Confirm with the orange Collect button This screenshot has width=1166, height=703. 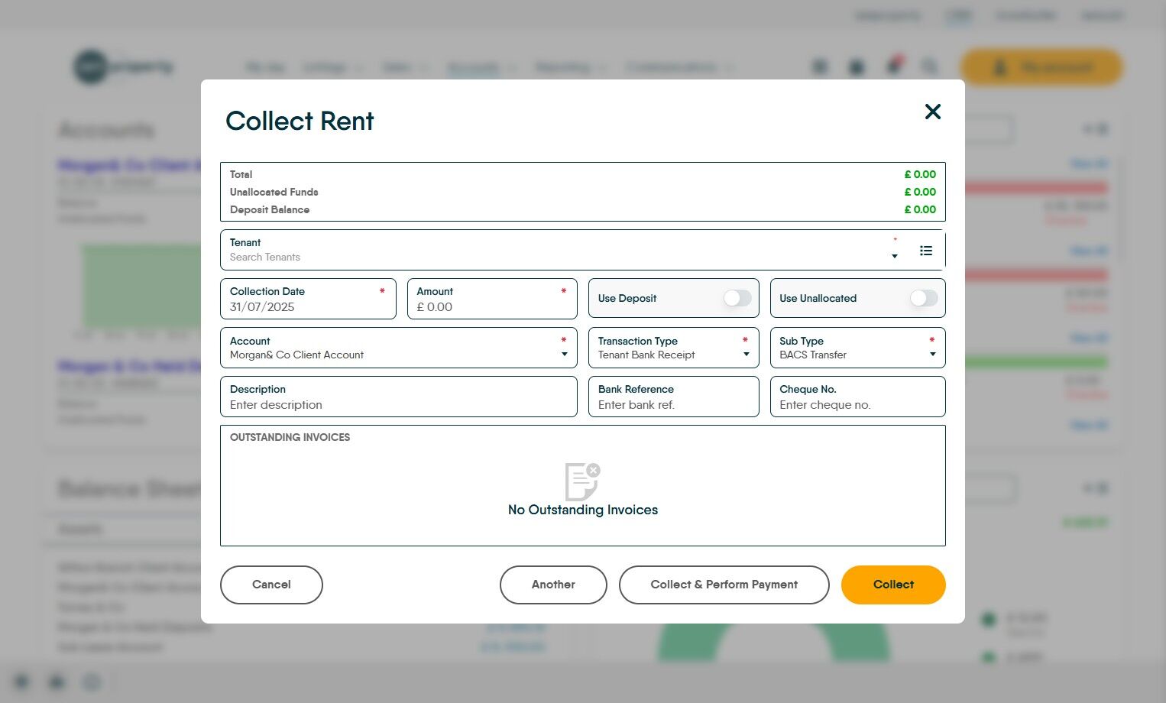[893, 585]
